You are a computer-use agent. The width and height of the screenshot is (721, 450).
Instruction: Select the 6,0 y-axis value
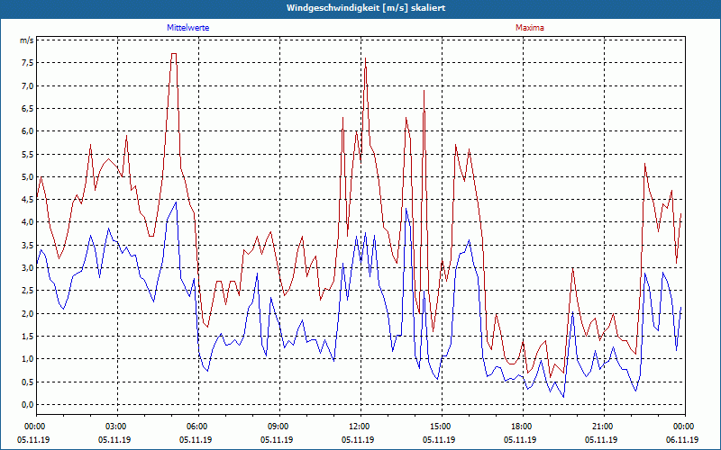point(28,131)
